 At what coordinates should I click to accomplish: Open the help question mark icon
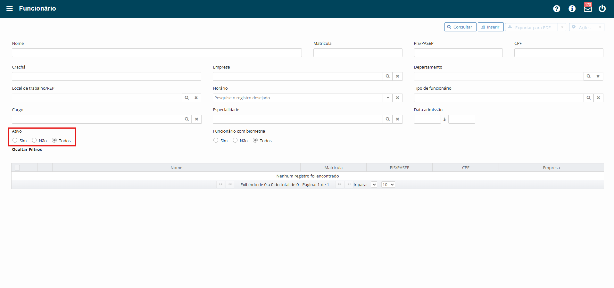557,9
